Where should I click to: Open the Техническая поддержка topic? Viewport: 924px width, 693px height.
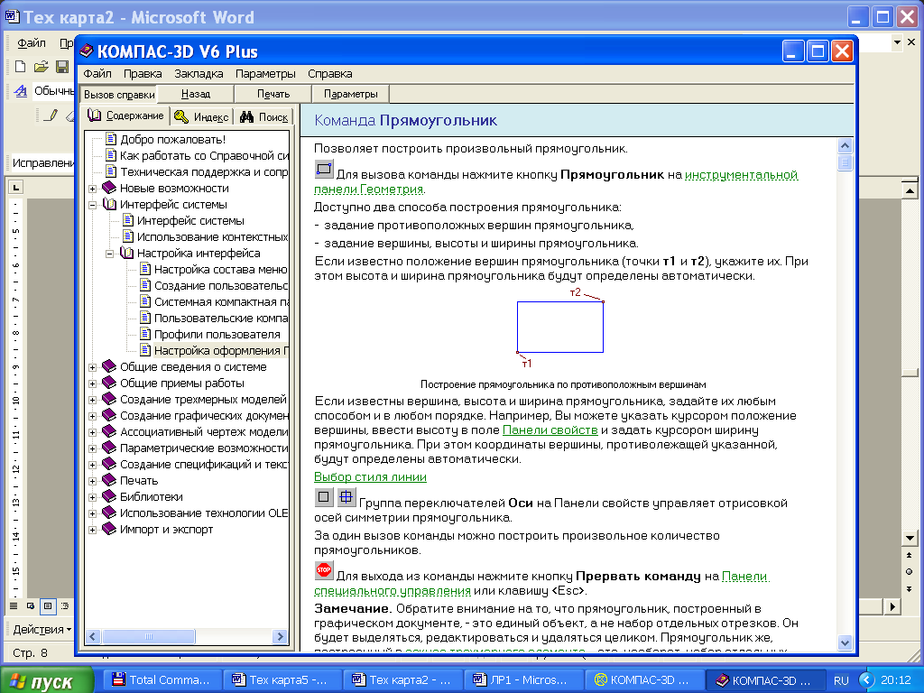(x=204, y=171)
